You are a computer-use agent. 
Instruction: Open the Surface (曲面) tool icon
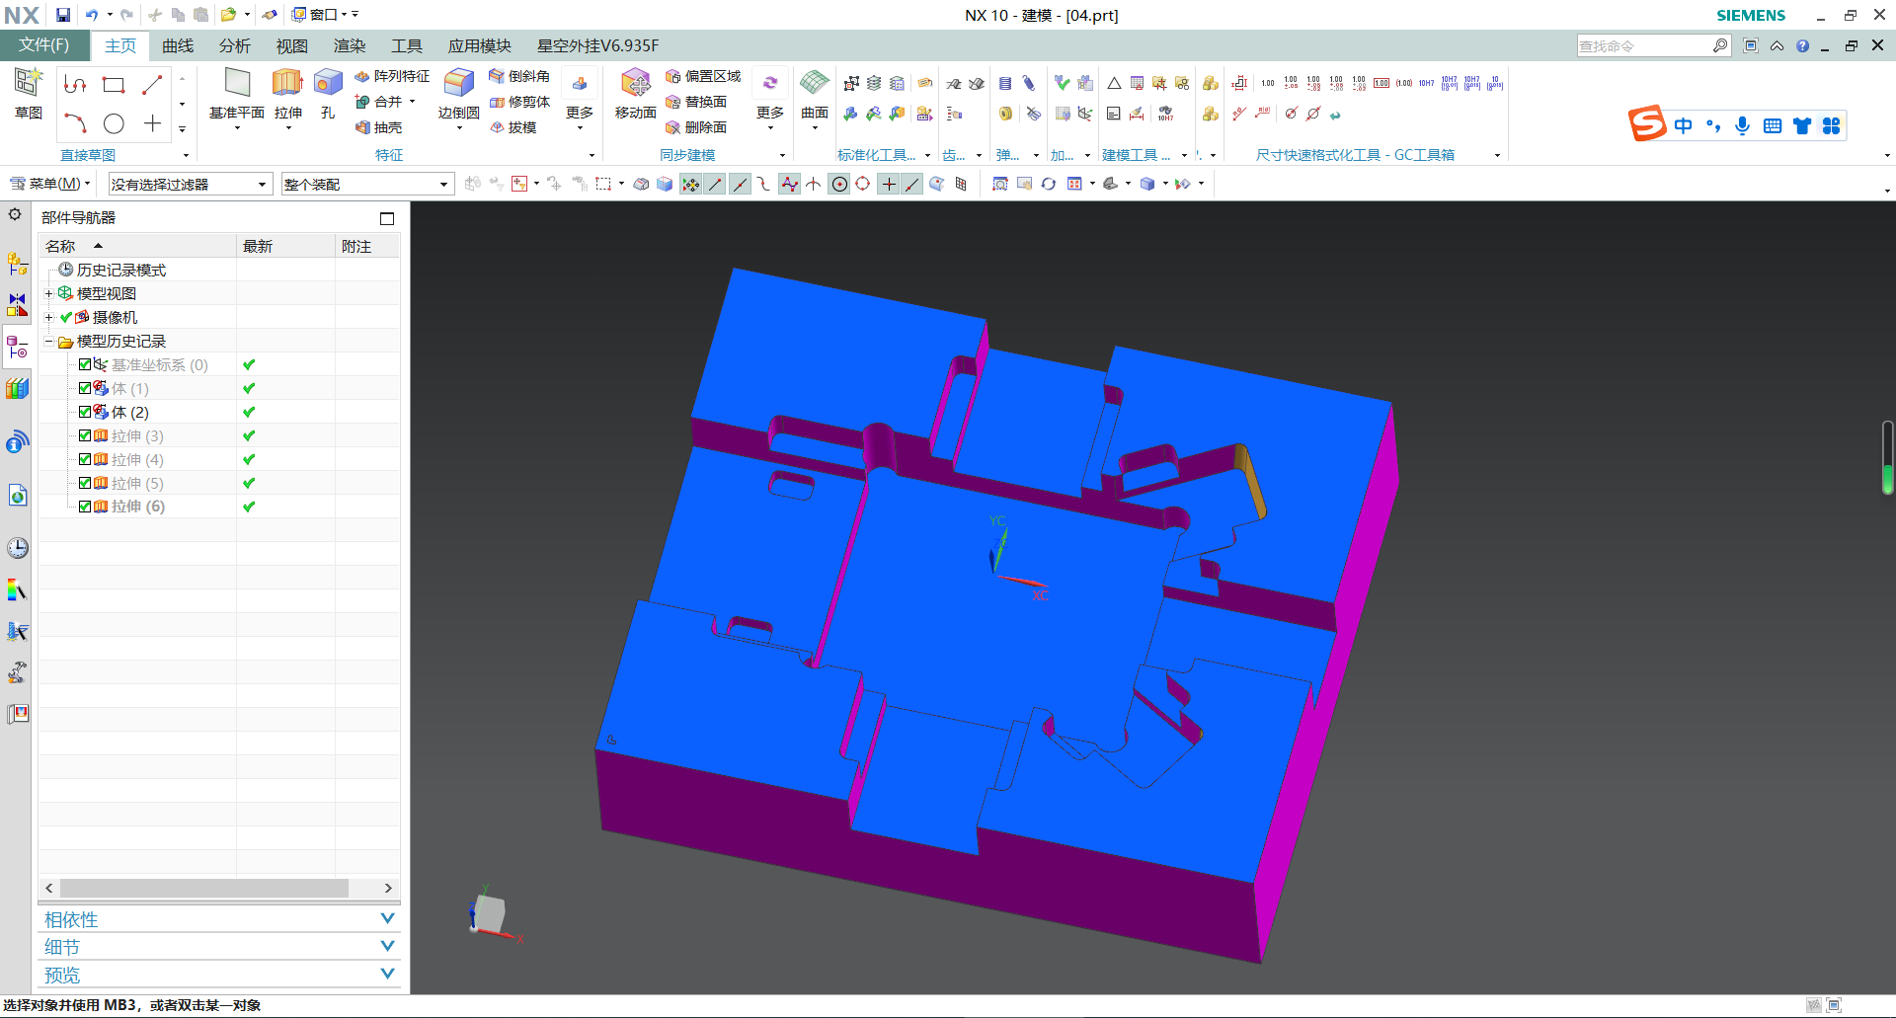coord(814,84)
